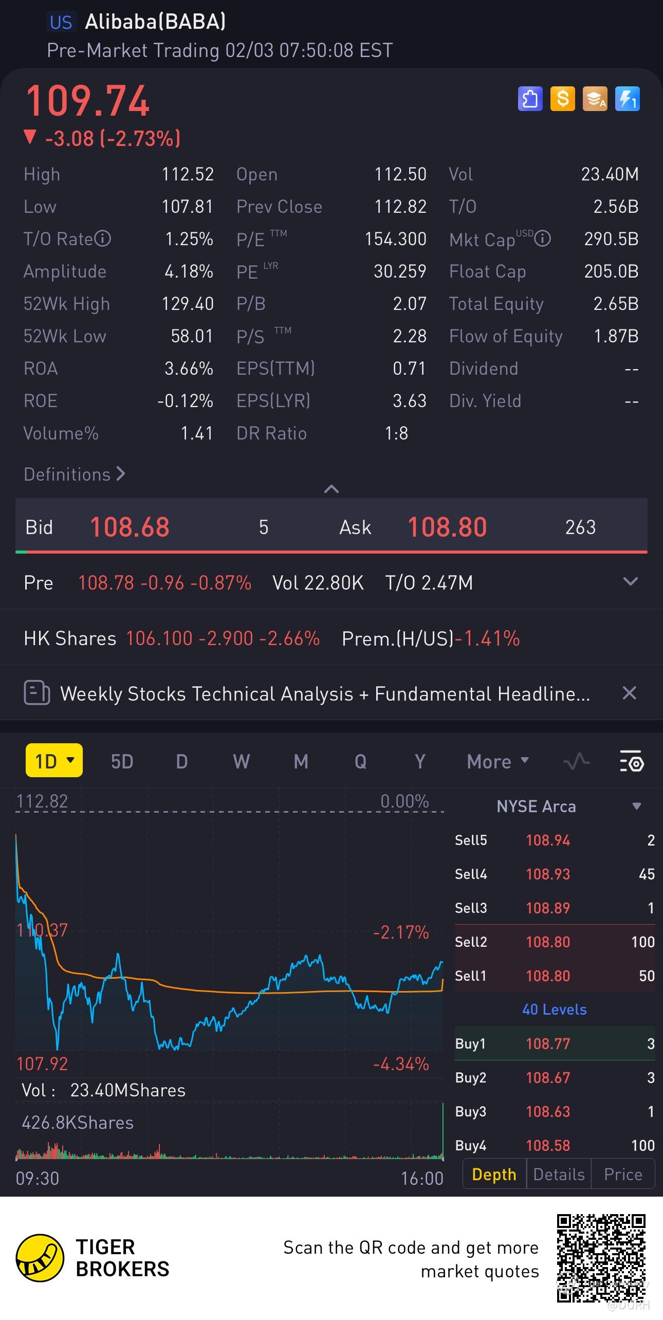
Task: Open the More timeframes dropdown
Action: pos(497,761)
